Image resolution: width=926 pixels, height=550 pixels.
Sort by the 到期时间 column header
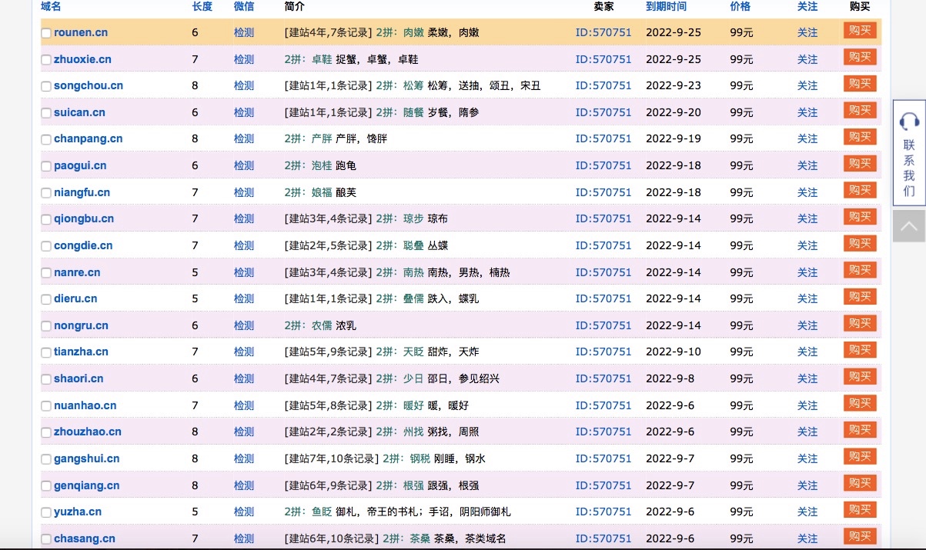[666, 6]
